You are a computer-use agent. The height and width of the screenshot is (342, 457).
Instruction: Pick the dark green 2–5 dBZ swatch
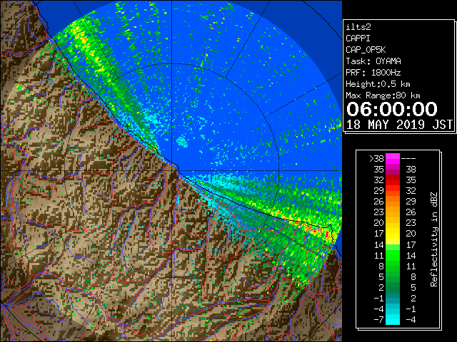pos(393,288)
